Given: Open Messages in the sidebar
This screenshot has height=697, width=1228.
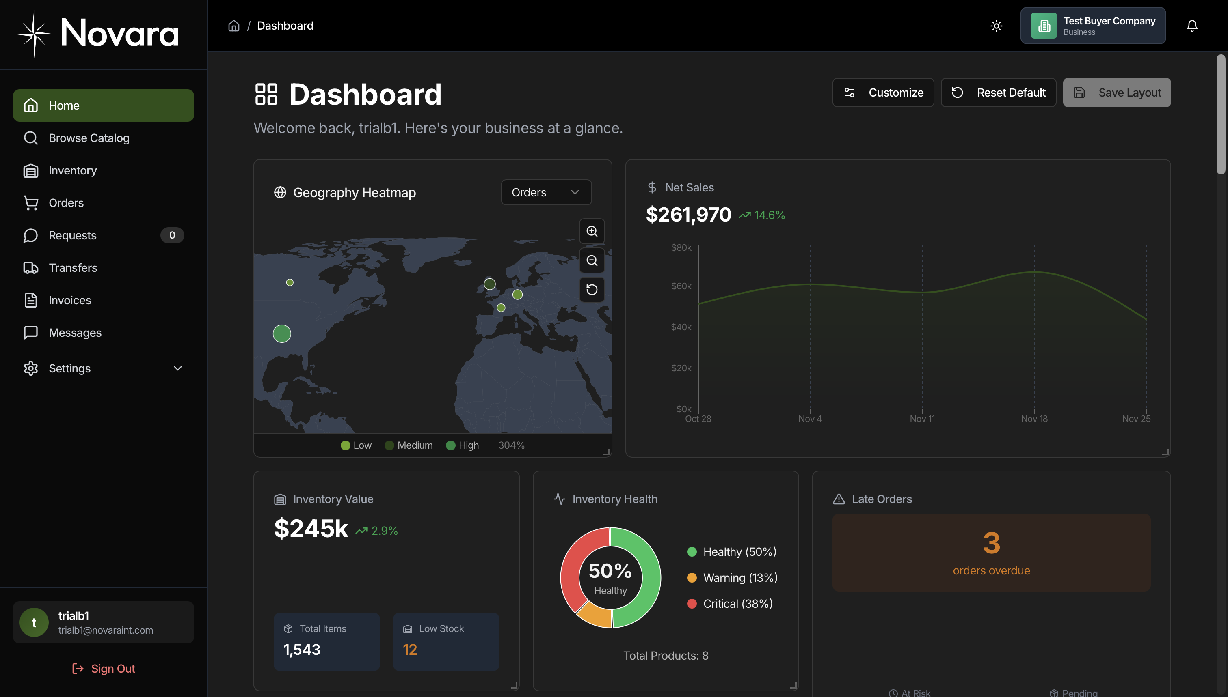Looking at the screenshot, I should 104,333.
